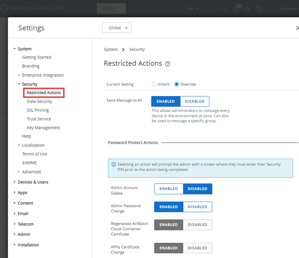Viewport: 299px width, 258px height.
Task: Enable Admin Account Delete protection
Action: tap(169, 189)
